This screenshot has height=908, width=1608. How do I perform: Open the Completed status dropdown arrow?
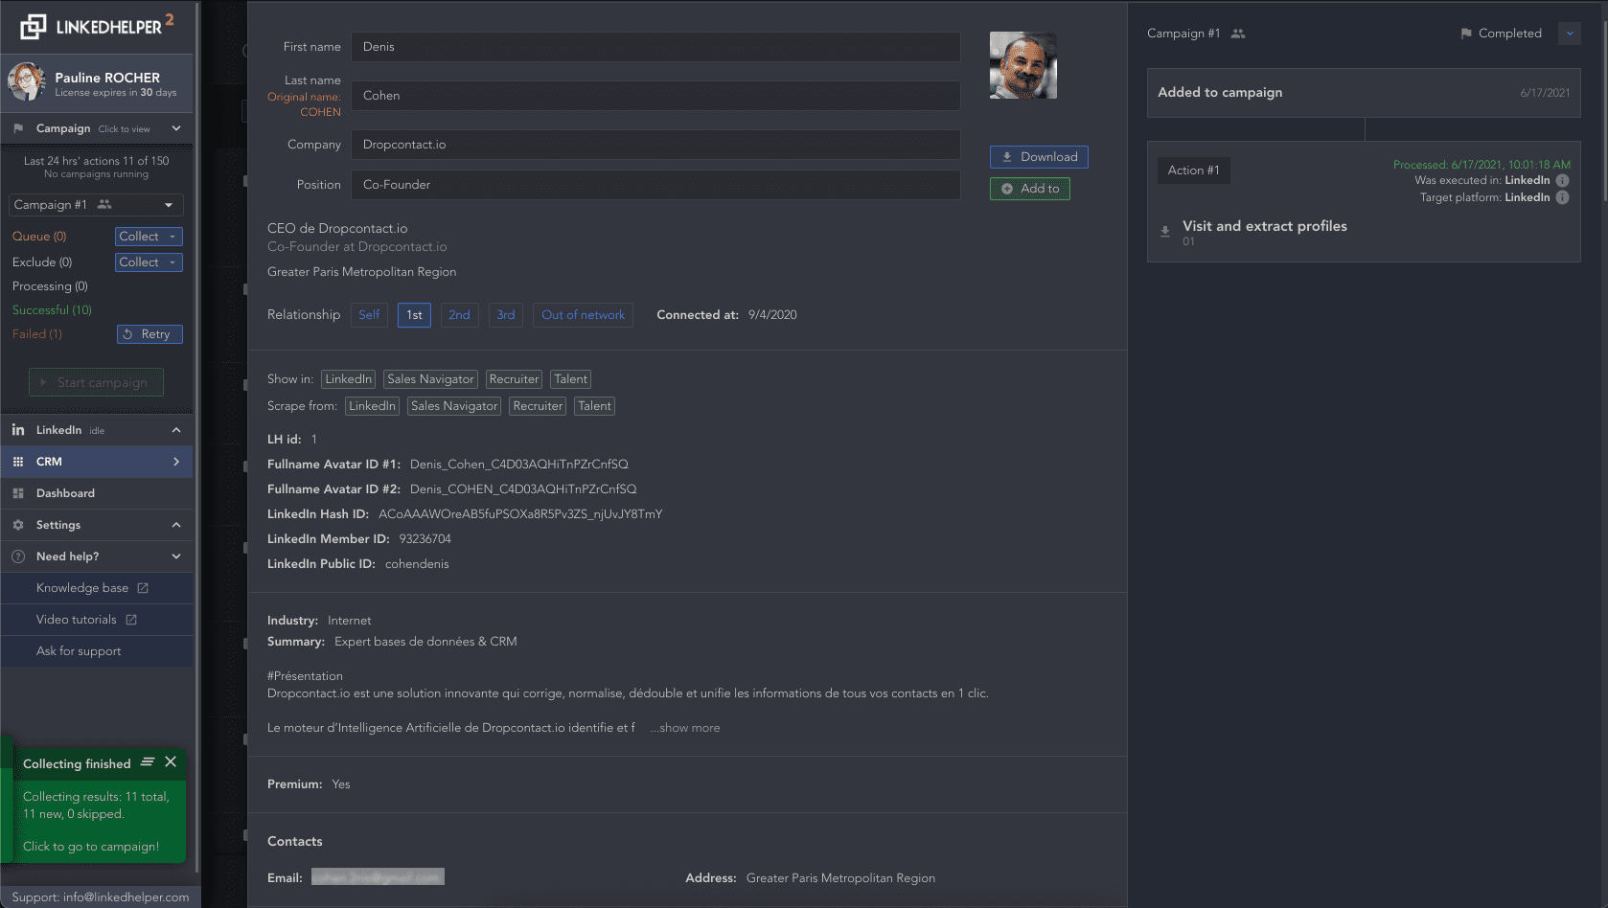(1570, 34)
